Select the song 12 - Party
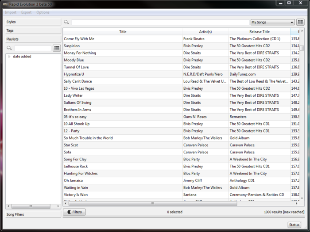310x232 pixels. (x=123, y=131)
